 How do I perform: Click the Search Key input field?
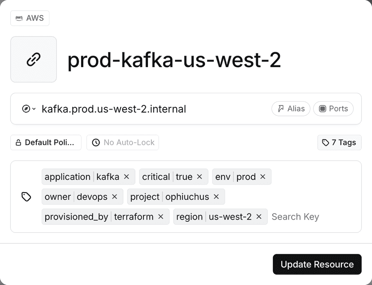tap(295, 217)
